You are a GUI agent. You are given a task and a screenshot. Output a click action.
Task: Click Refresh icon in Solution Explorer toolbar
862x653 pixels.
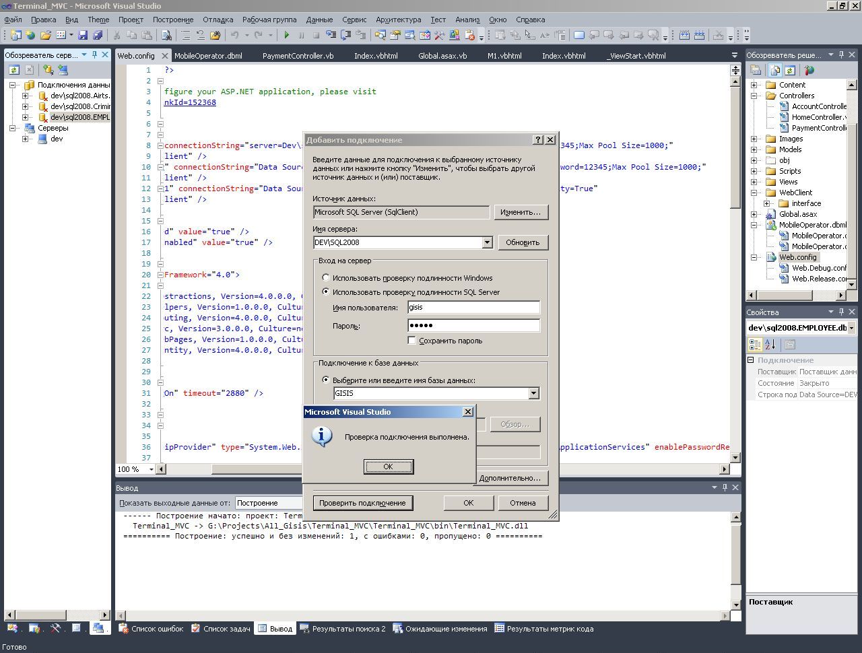[x=790, y=70]
